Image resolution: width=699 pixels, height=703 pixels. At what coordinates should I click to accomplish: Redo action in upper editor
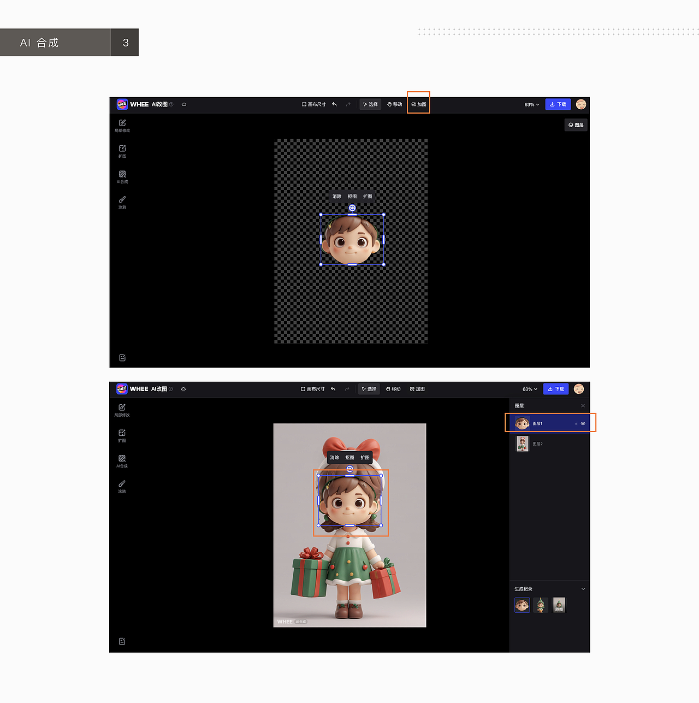[x=348, y=104]
